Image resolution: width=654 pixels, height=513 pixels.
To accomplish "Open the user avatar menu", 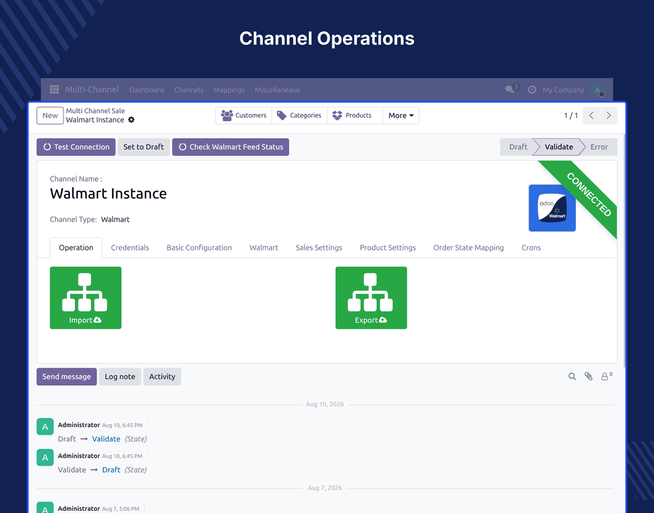I will (x=597, y=90).
